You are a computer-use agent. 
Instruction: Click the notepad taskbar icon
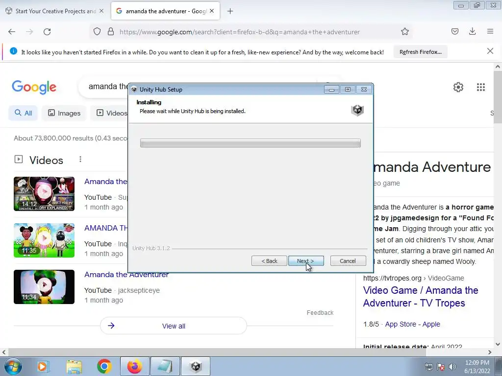(165, 366)
